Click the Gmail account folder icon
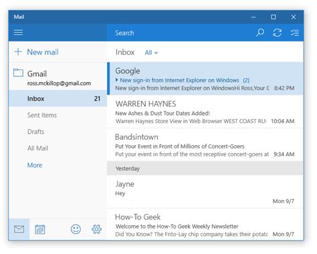This screenshot has height=254, width=317. 18,73
